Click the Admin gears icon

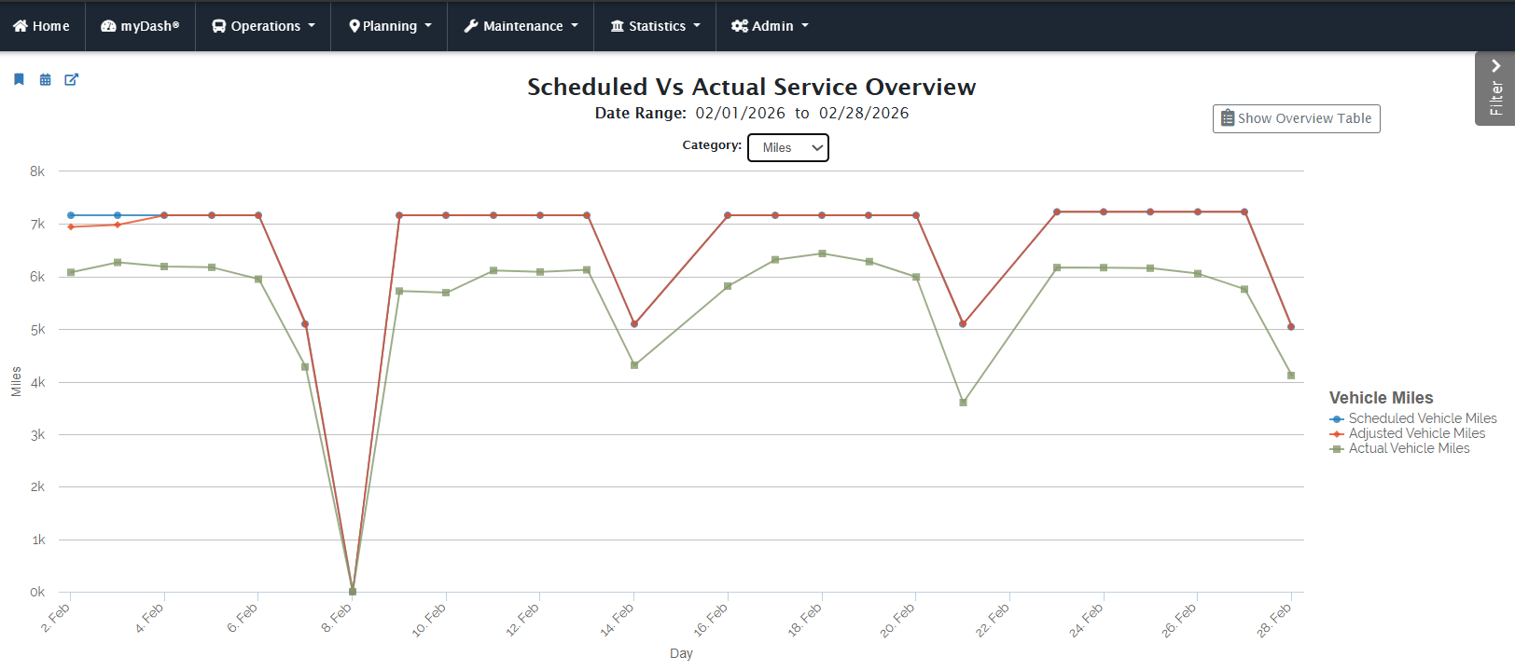click(740, 26)
